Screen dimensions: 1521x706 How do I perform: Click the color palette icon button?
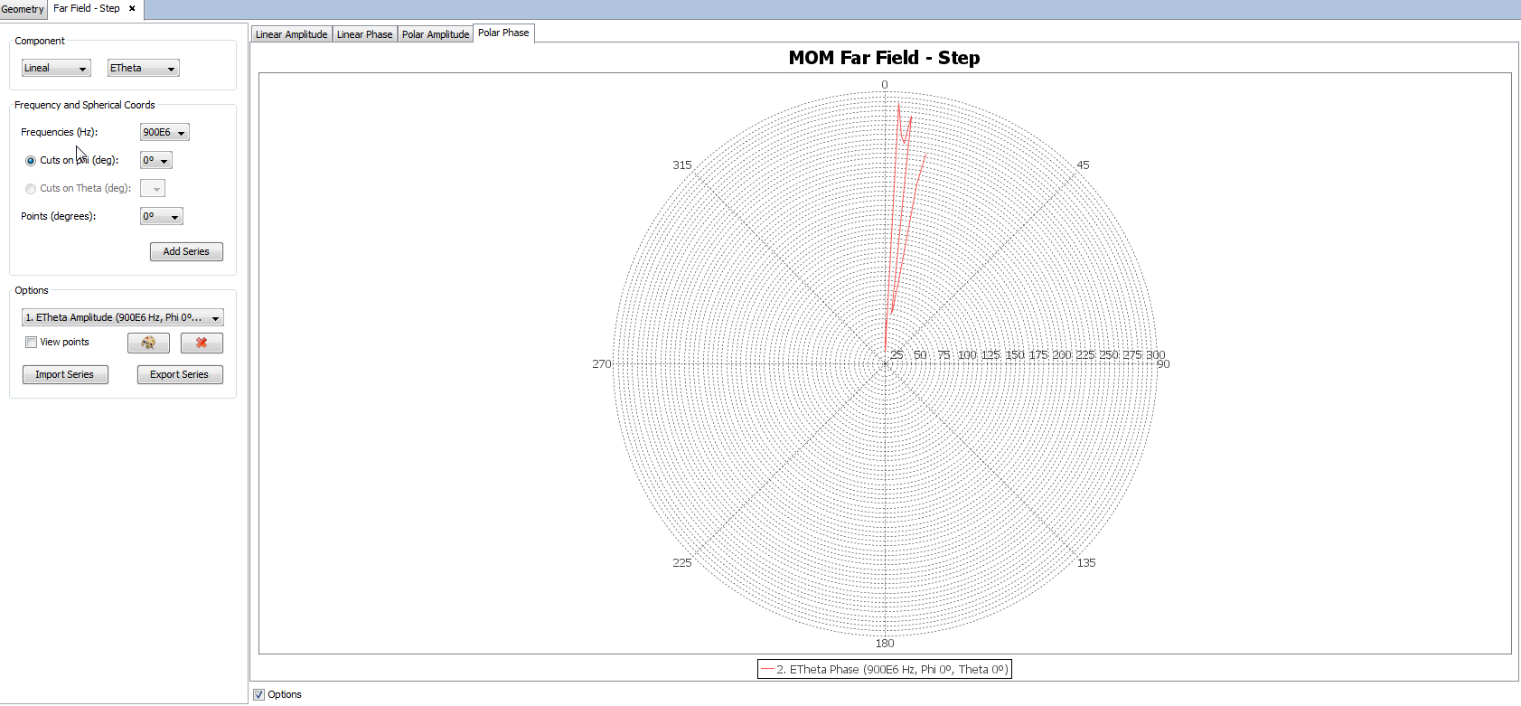click(148, 343)
